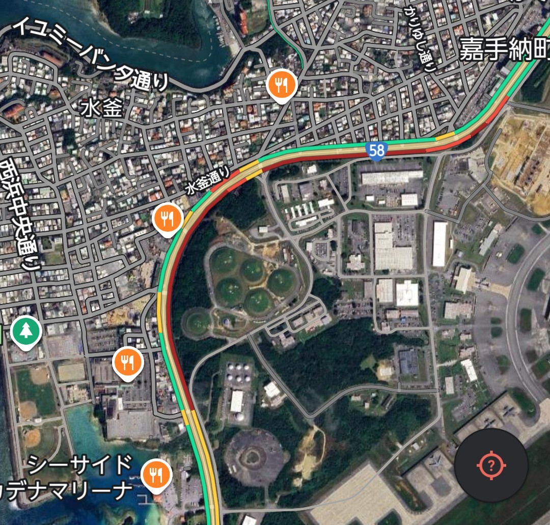This screenshot has height=525, width=550.
Task: Tap the シーサイド place label
Action: pyautogui.click(x=79, y=465)
